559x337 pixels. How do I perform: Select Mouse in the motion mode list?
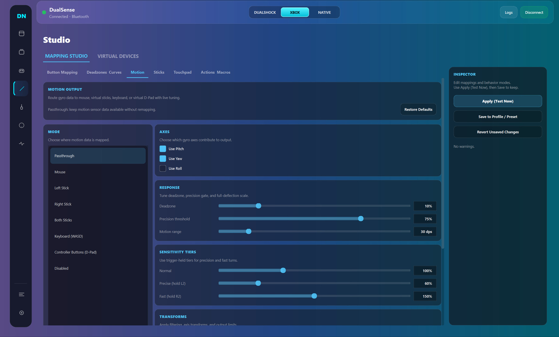tap(60, 172)
